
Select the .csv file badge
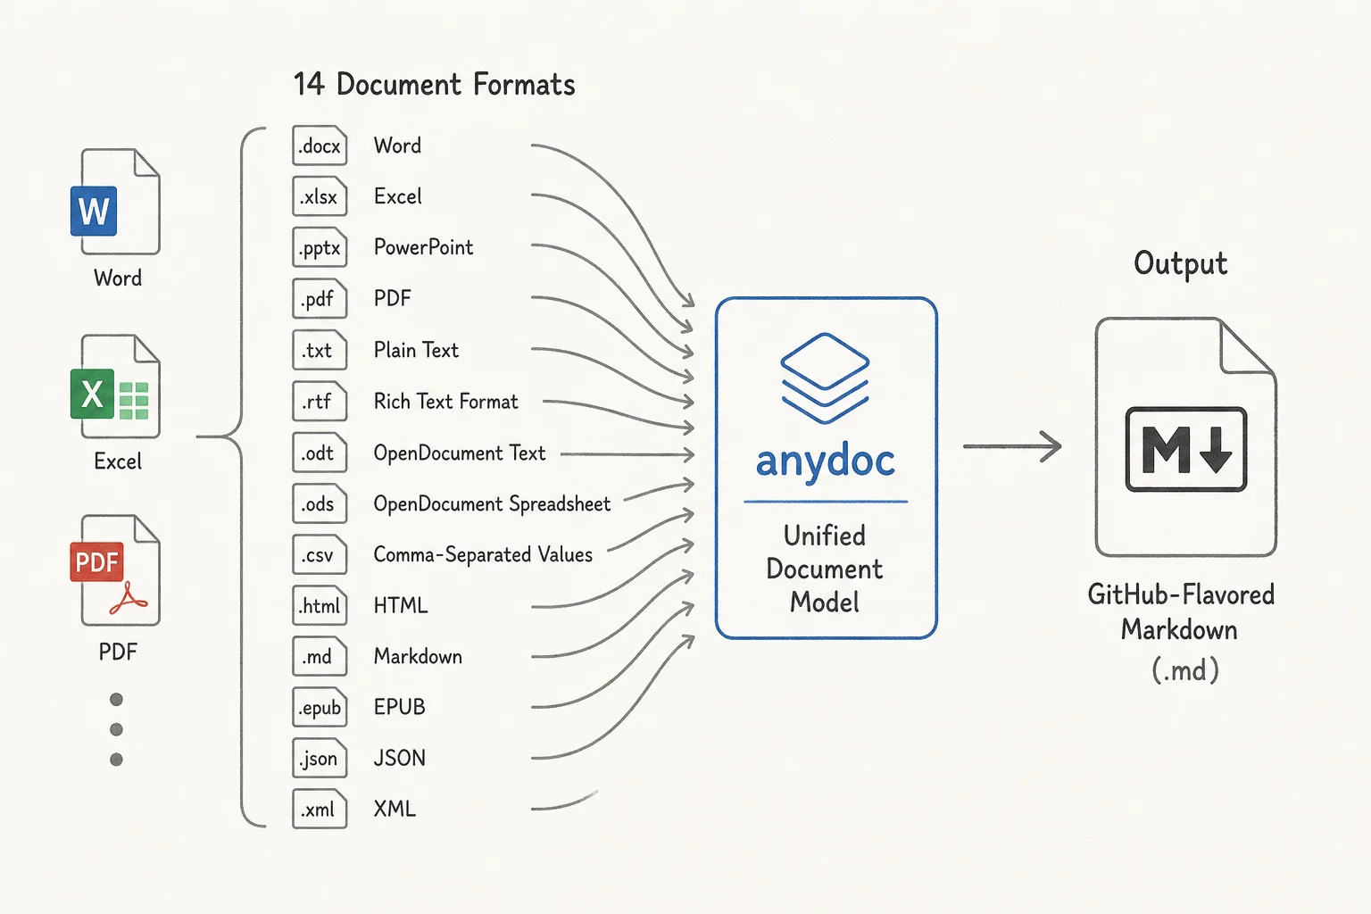320,554
